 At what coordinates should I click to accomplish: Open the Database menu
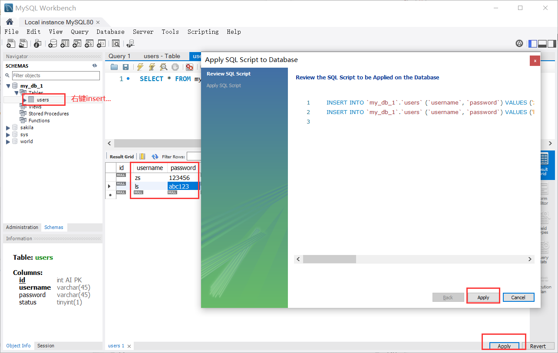coord(110,32)
